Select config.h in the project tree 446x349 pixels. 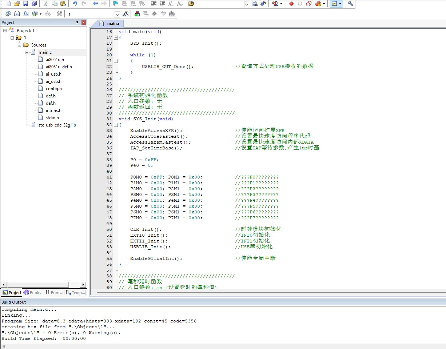[53, 89]
